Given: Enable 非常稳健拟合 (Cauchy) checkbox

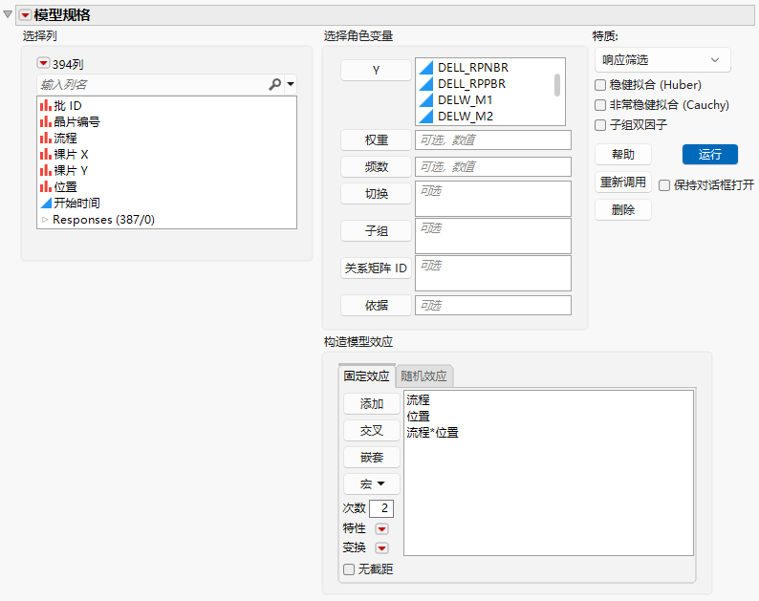Looking at the screenshot, I should 600,105.
